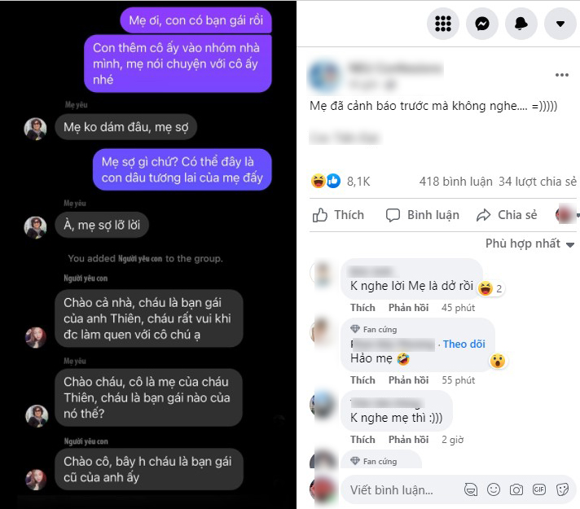Click the Bình luận button under the post

pos(422,215)
